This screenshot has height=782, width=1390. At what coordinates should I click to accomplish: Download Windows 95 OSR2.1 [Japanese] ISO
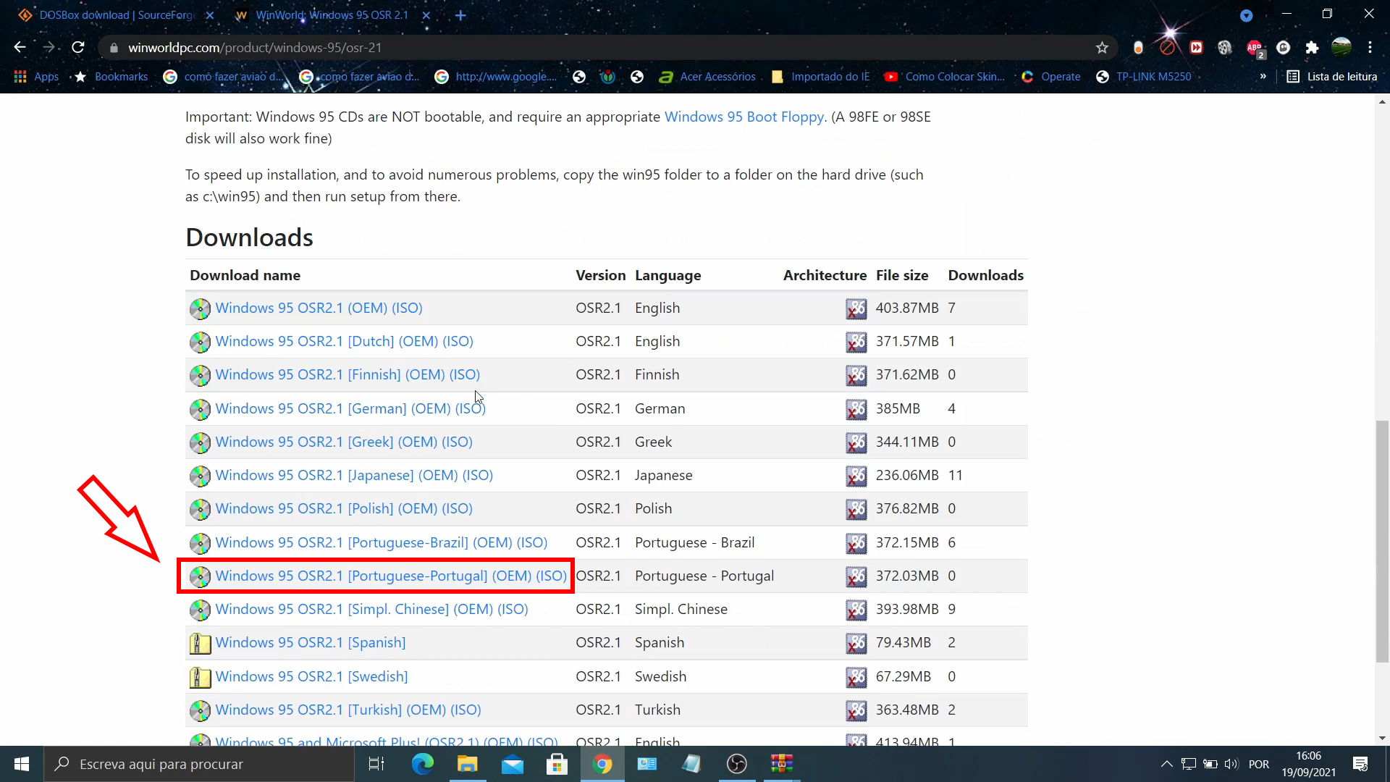click(x=354, y=475)
